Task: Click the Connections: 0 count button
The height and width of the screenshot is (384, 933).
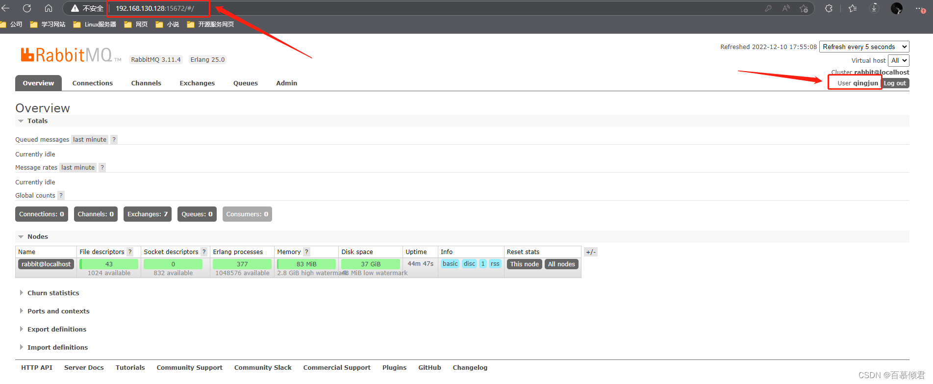Action: coord(42,214)
